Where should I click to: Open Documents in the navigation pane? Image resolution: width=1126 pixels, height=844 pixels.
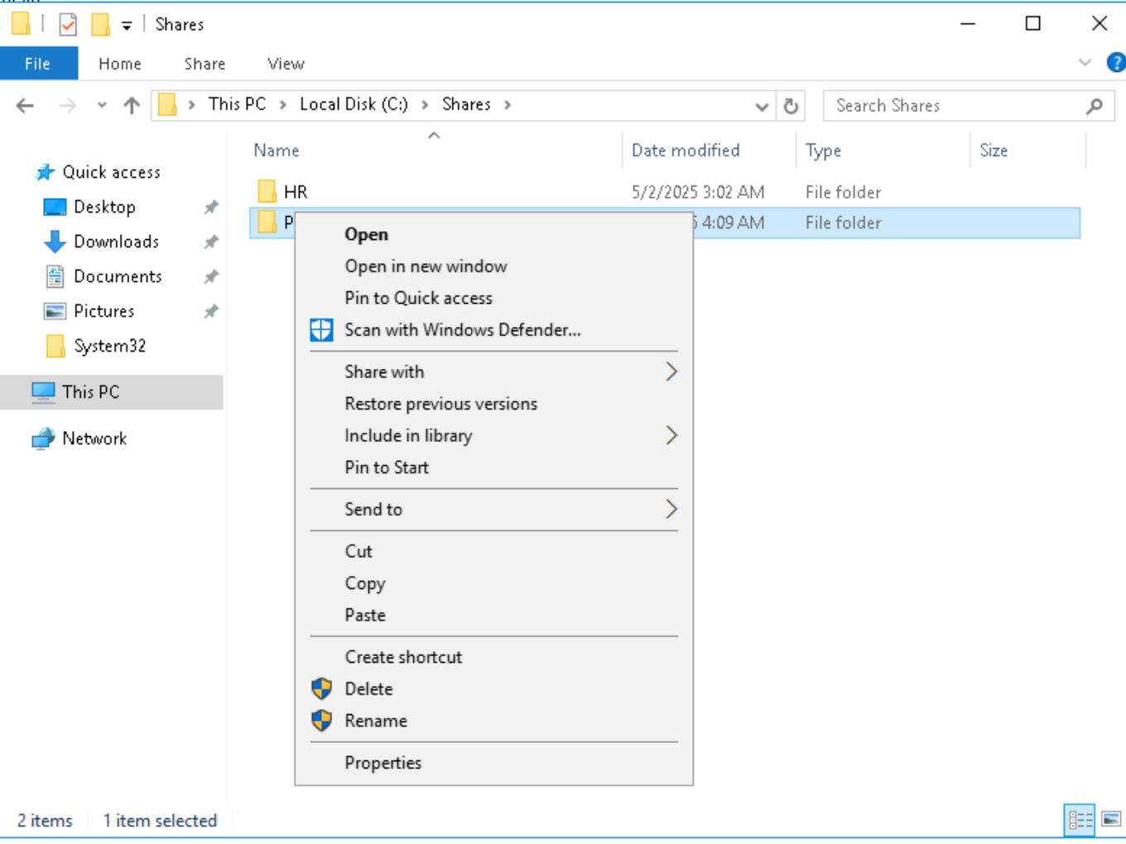click(x=118, y=276)
